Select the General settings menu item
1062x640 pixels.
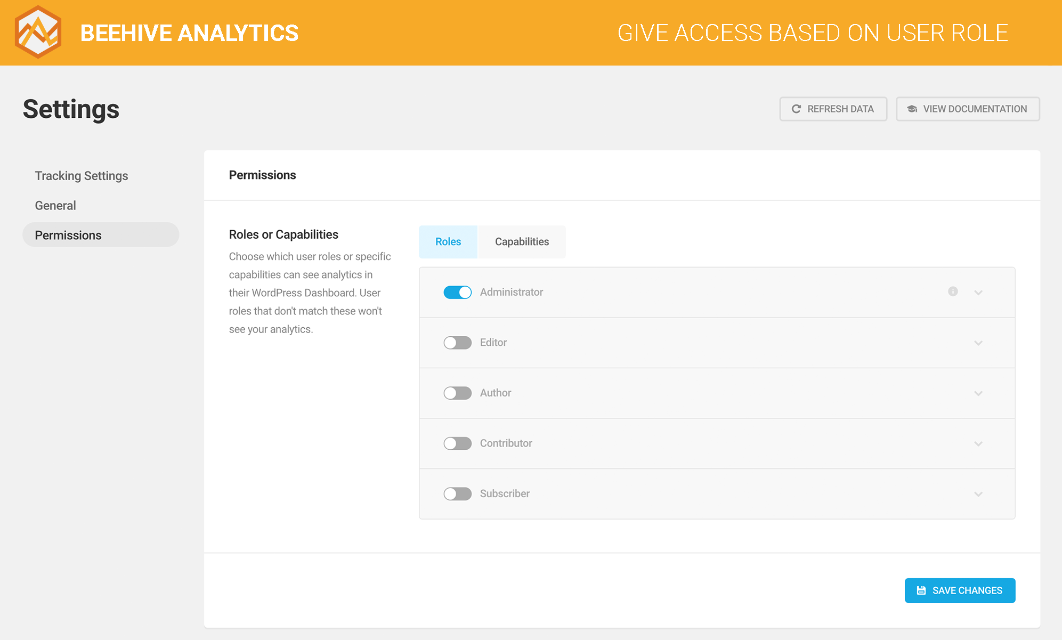coord(55,205)
